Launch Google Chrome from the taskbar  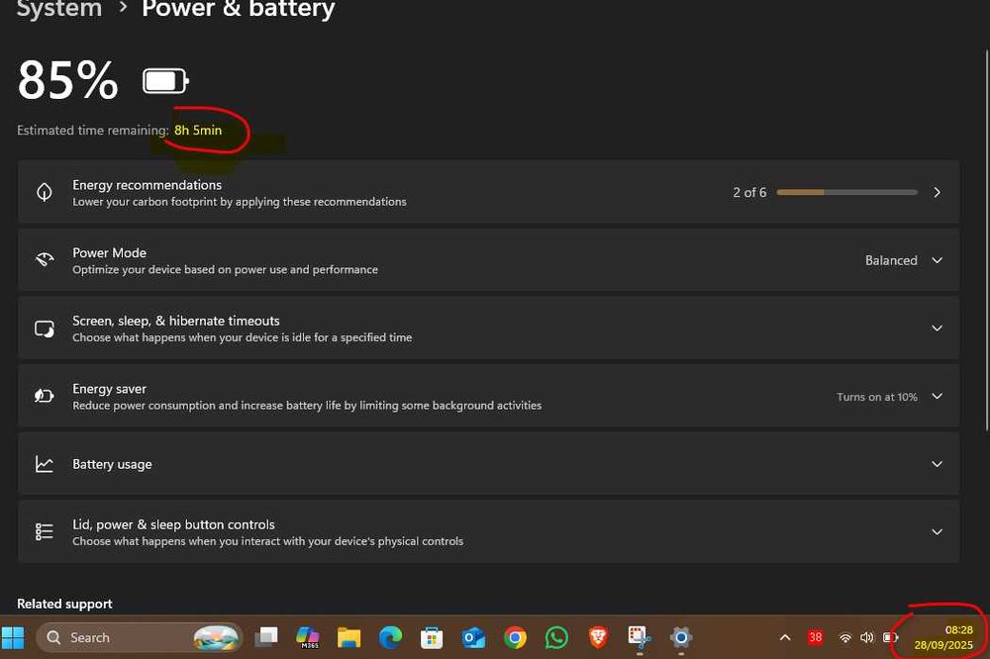click(515, 637)
